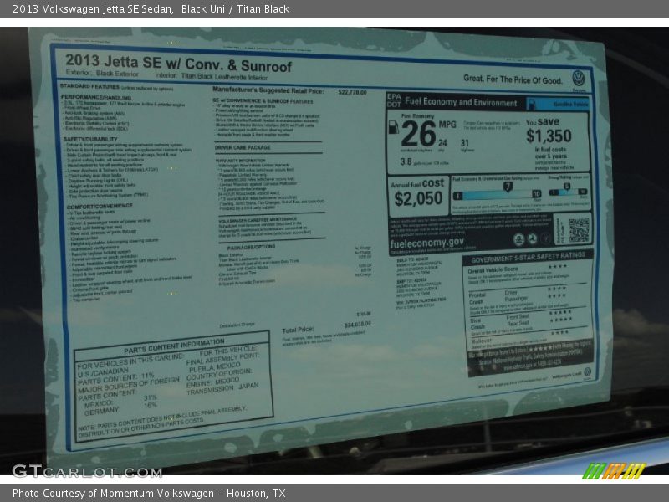This screenshot has width=669, height=502.
Task: Click the fueleconomy.gov web address
Action: point(426,243)
